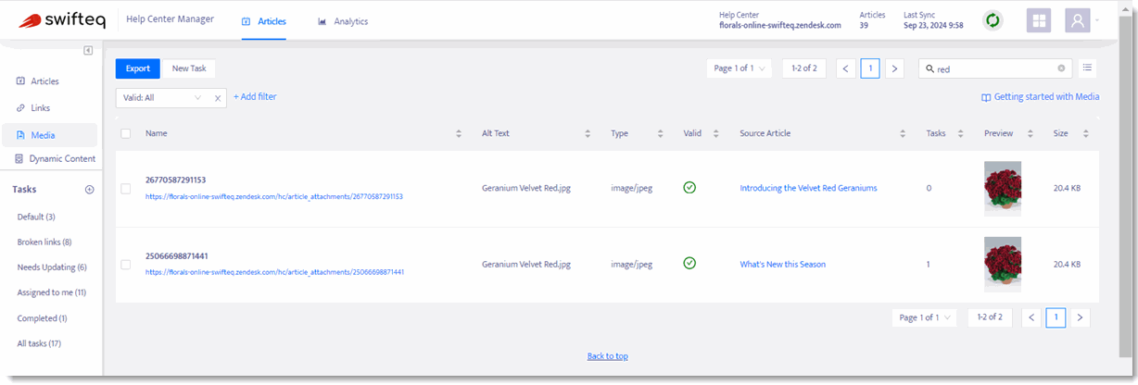Click page number 1 in bottom pager
Image resolution: width=1138 pixels, height=385 pixels.
click(1056, 317)
